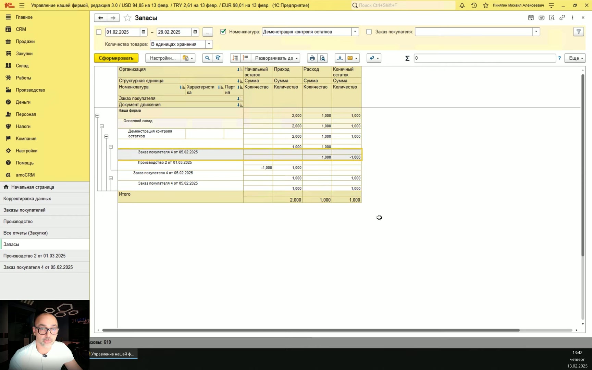Screen dimensions: 592x370
Task: Open the history clock icon
Action: [474, 5]
